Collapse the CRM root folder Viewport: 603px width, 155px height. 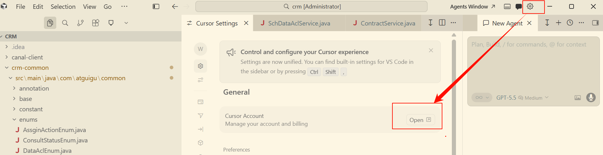(91, 36)
